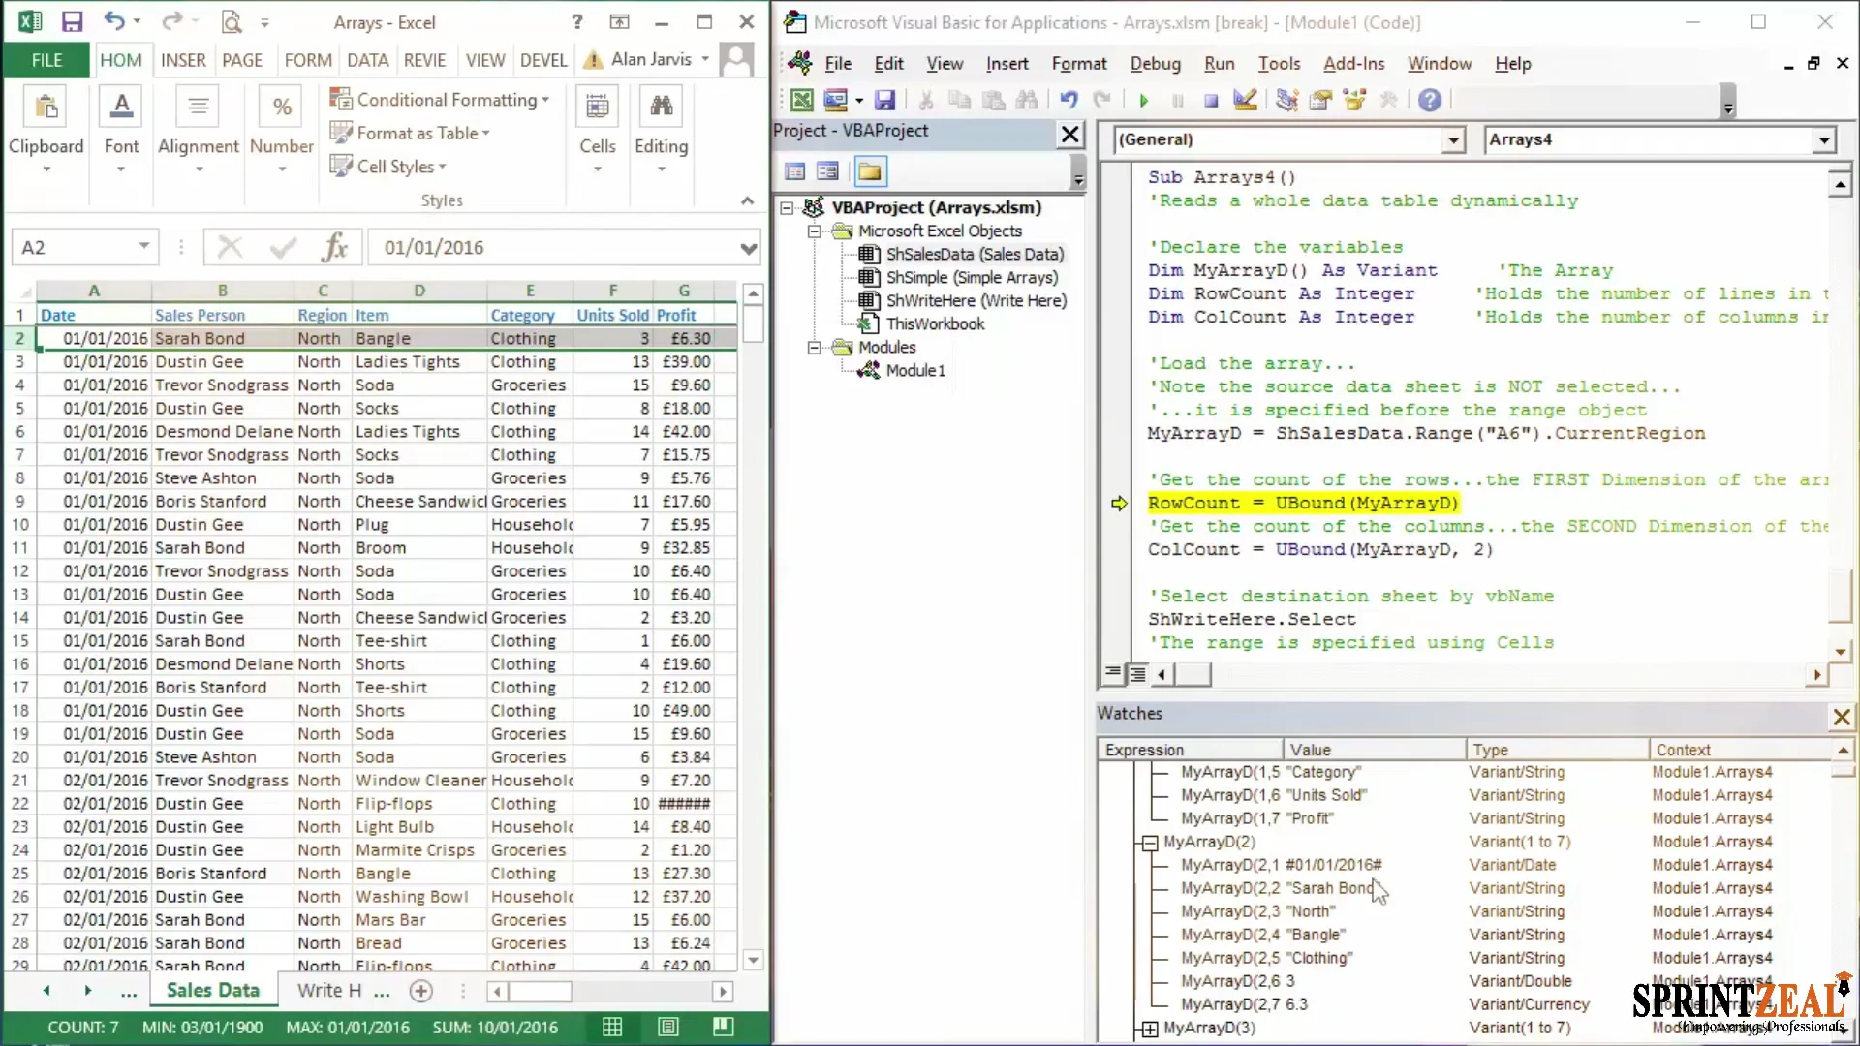
Task: Expand the MyArrayD(3) watch node
Action: coord(1149,1029)
